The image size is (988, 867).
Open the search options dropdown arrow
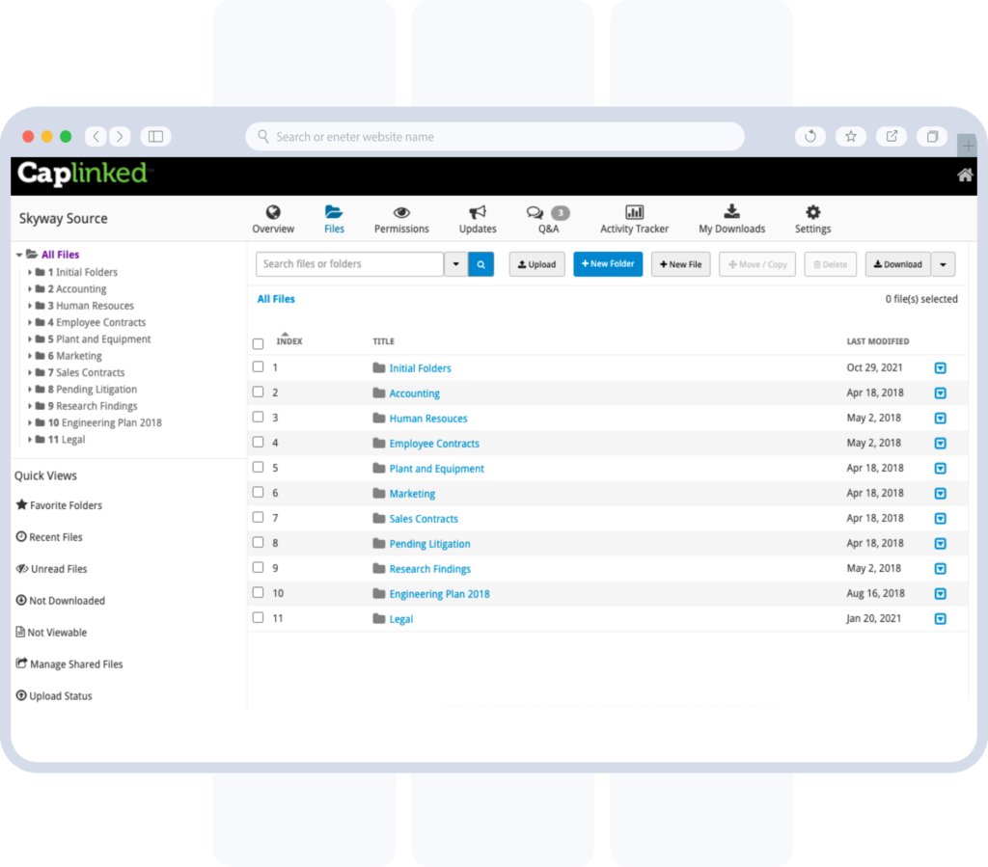(455, 264)
